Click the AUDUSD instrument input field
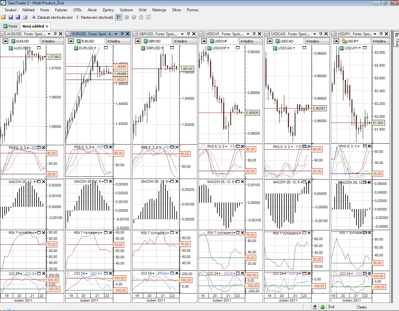 24,41
